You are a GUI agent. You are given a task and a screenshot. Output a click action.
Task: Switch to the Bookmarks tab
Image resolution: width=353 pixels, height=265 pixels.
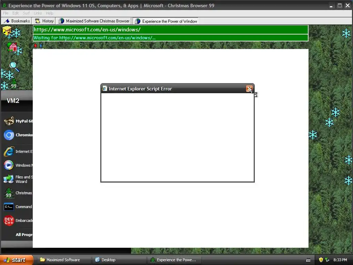[17, 21]
